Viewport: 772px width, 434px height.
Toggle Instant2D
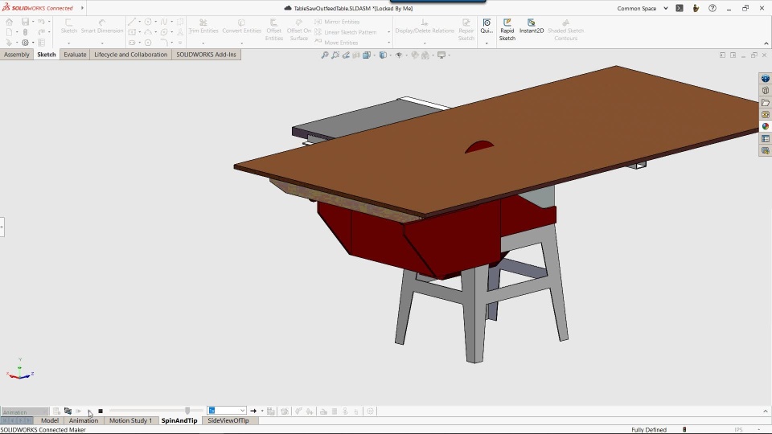point(532,26)
